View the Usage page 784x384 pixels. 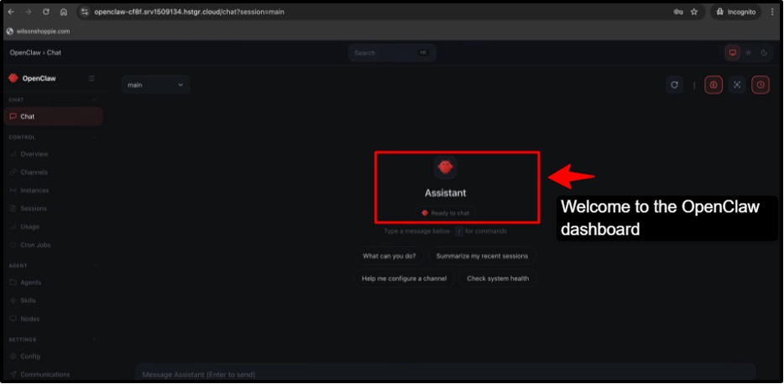point(29,226)
